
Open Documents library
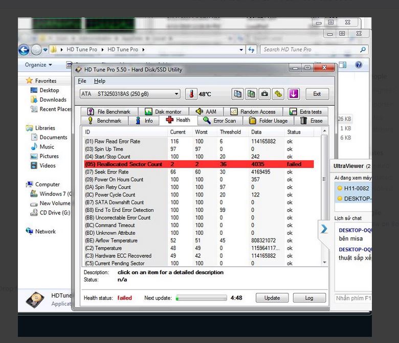click(x=49, y=137)
